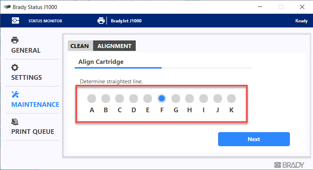
Task: Select alignment line option K
Action: point(231,98)
